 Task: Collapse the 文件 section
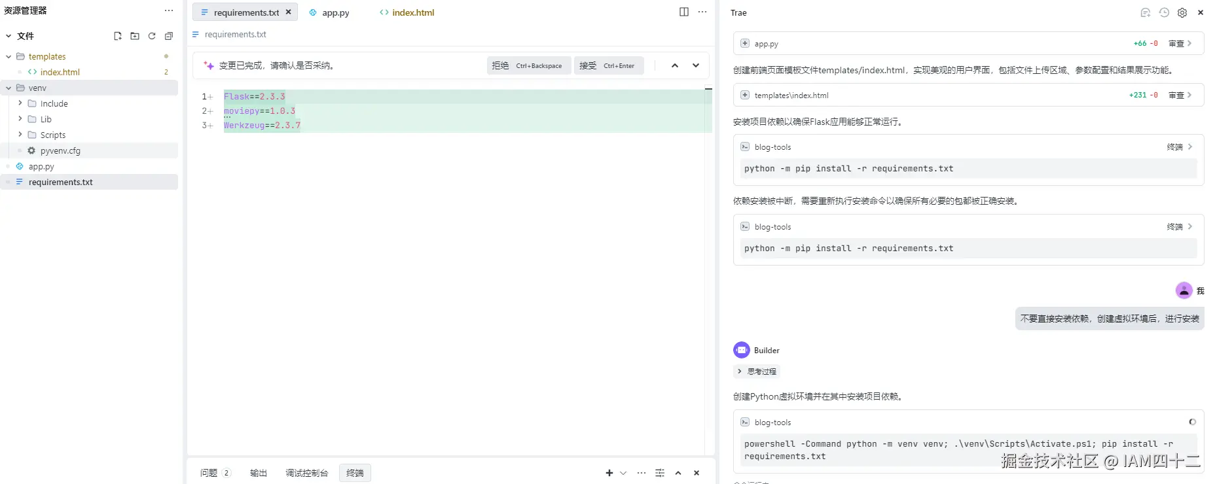[x=9, y=36]
